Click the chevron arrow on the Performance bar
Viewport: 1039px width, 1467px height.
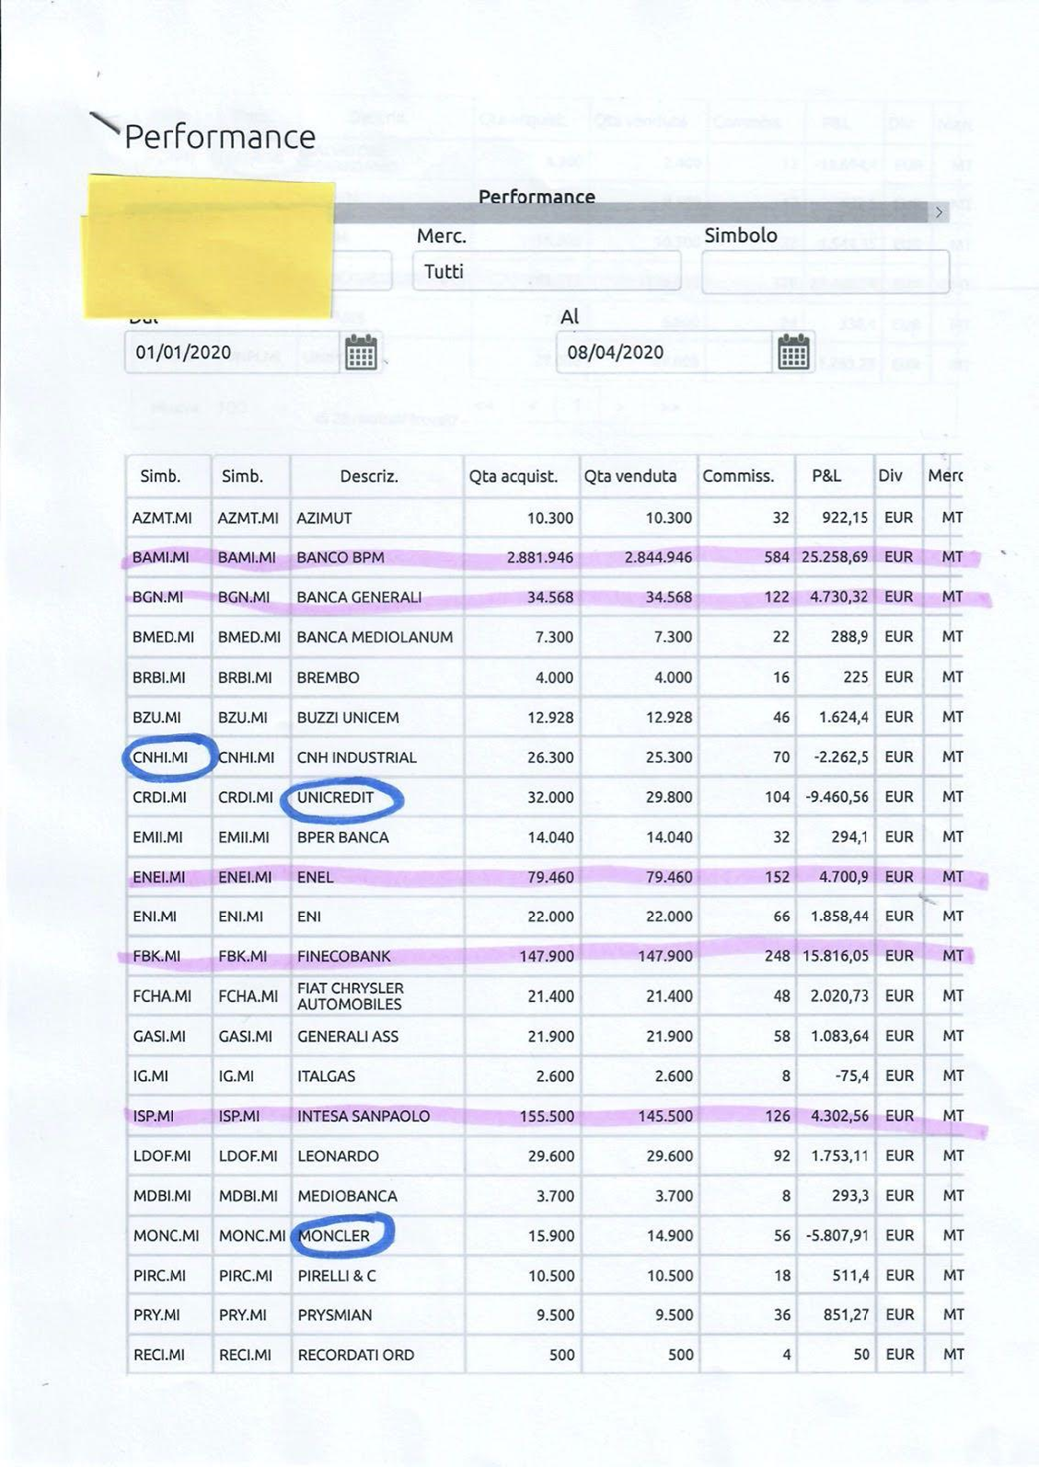coord(938,212)
